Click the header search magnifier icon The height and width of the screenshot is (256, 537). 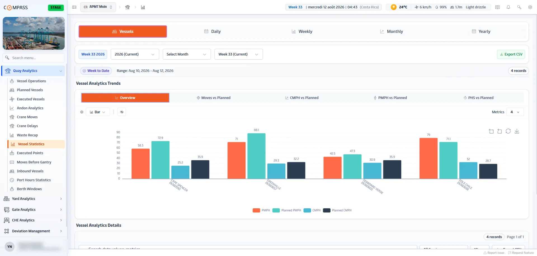tap(519, 7)
